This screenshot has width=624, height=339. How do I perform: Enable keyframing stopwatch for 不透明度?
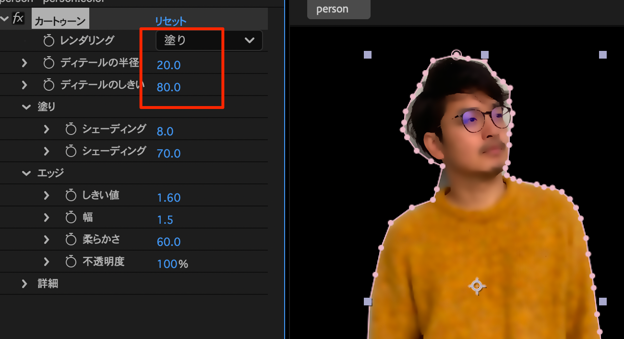tap(71, 262)
